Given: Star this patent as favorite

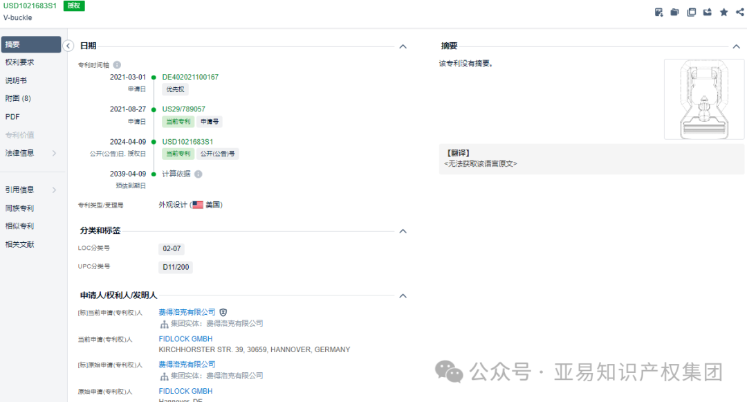Looking at the screenshot, I should tap(723, 12).
